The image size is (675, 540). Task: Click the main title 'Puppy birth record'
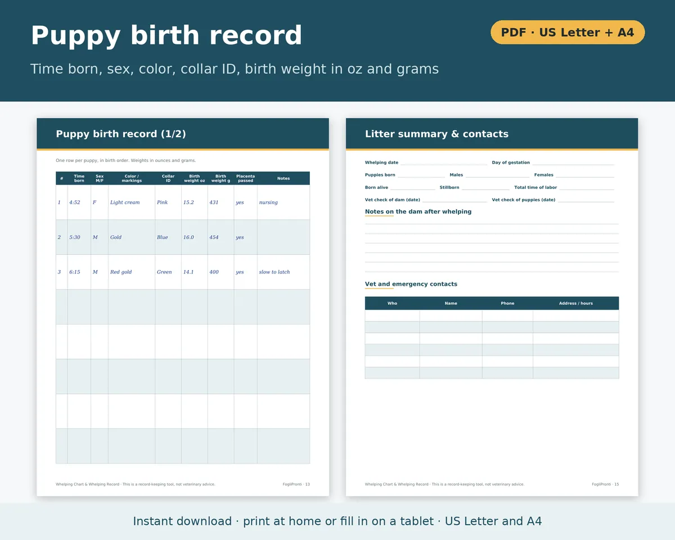coord(166,35)
